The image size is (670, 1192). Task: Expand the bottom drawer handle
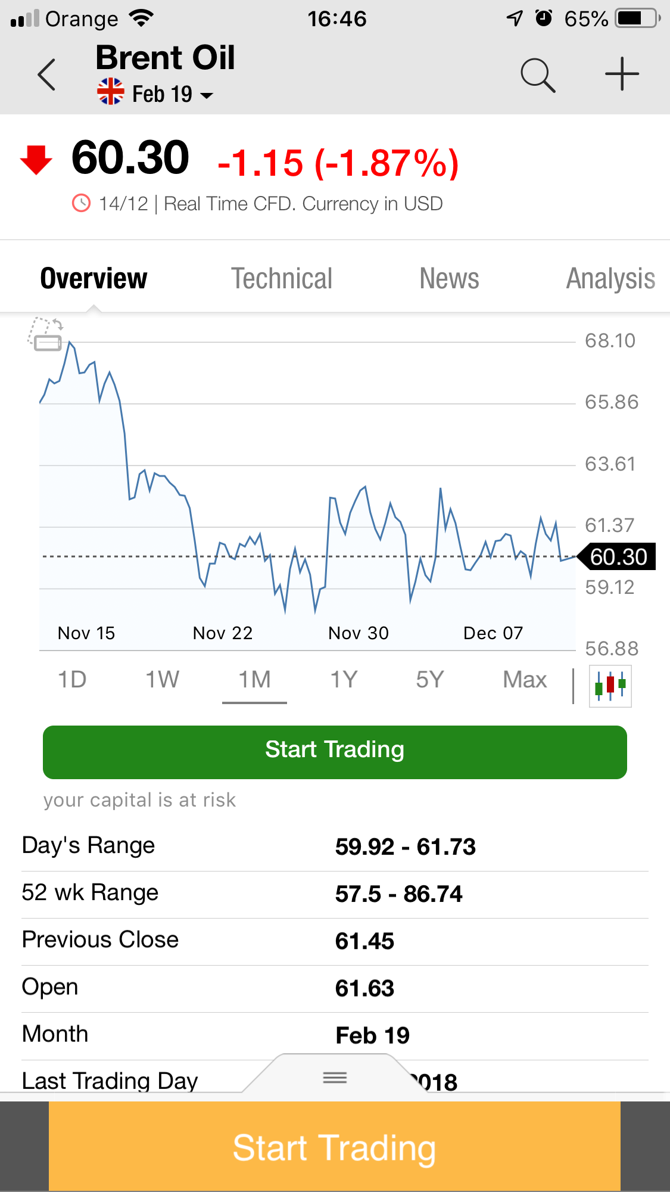pyautogui.click(x=335, y=1077)
